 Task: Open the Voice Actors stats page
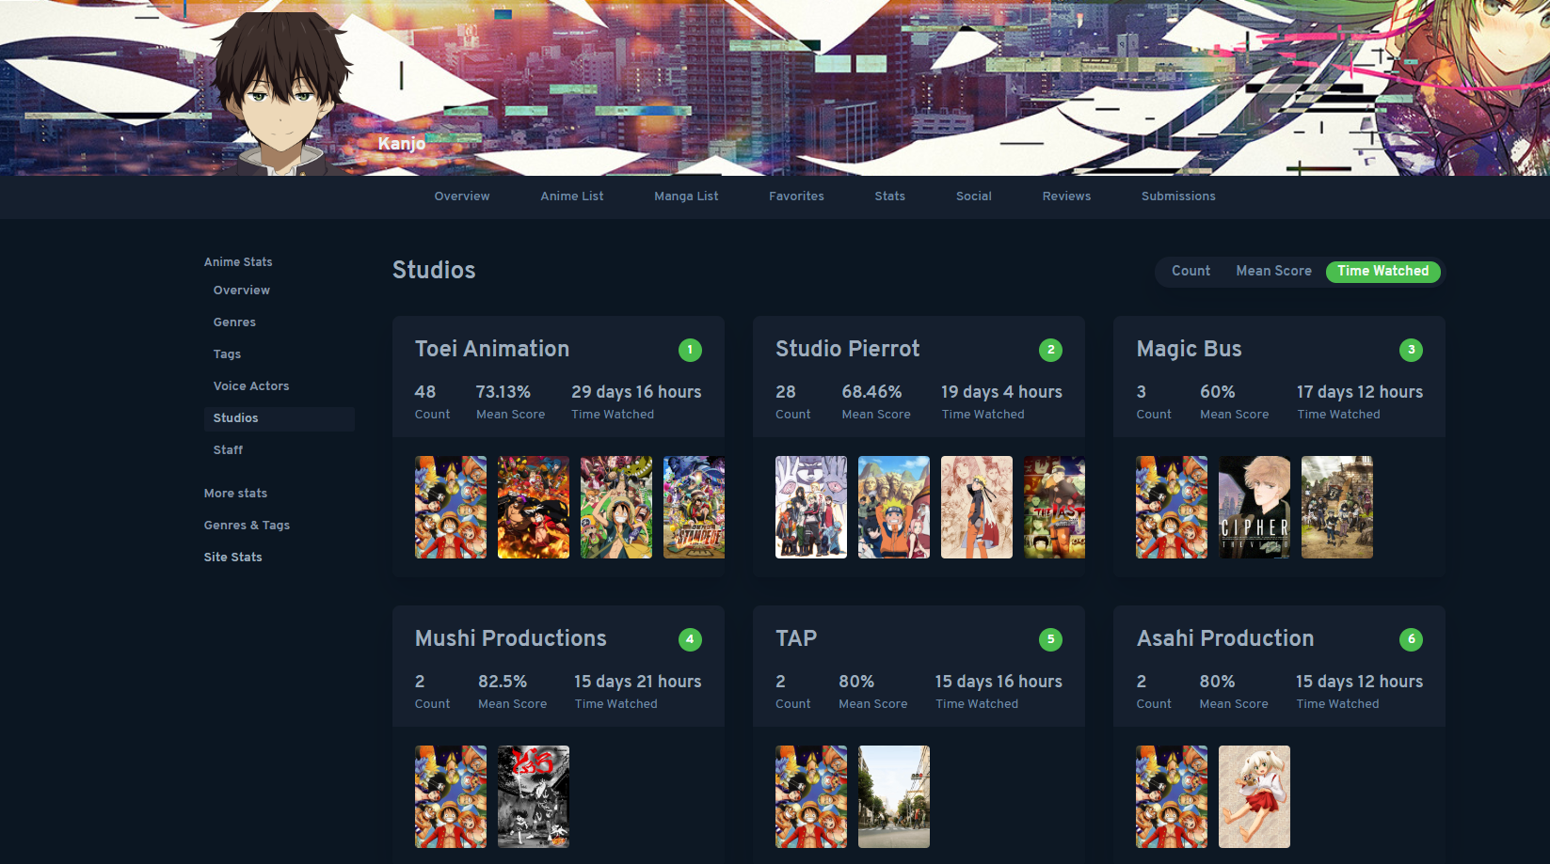pos(251,386)
